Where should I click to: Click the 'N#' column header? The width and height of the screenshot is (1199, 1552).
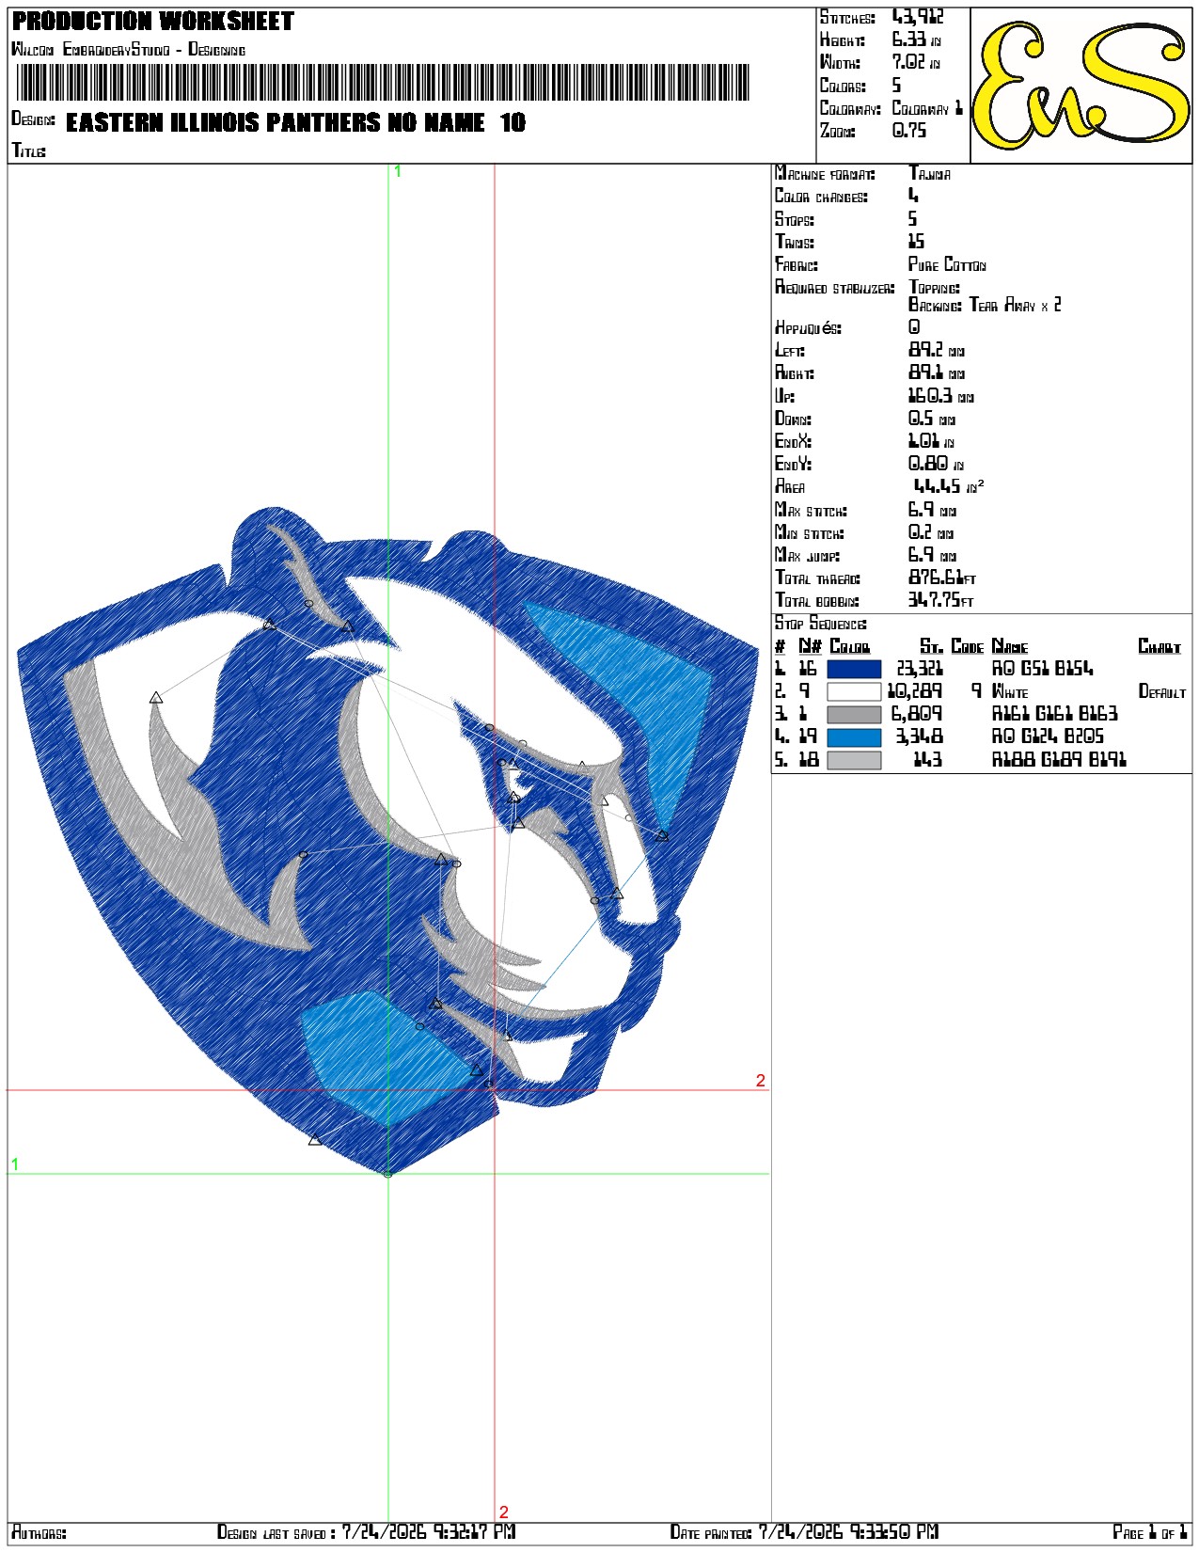[x=810, y=646]
